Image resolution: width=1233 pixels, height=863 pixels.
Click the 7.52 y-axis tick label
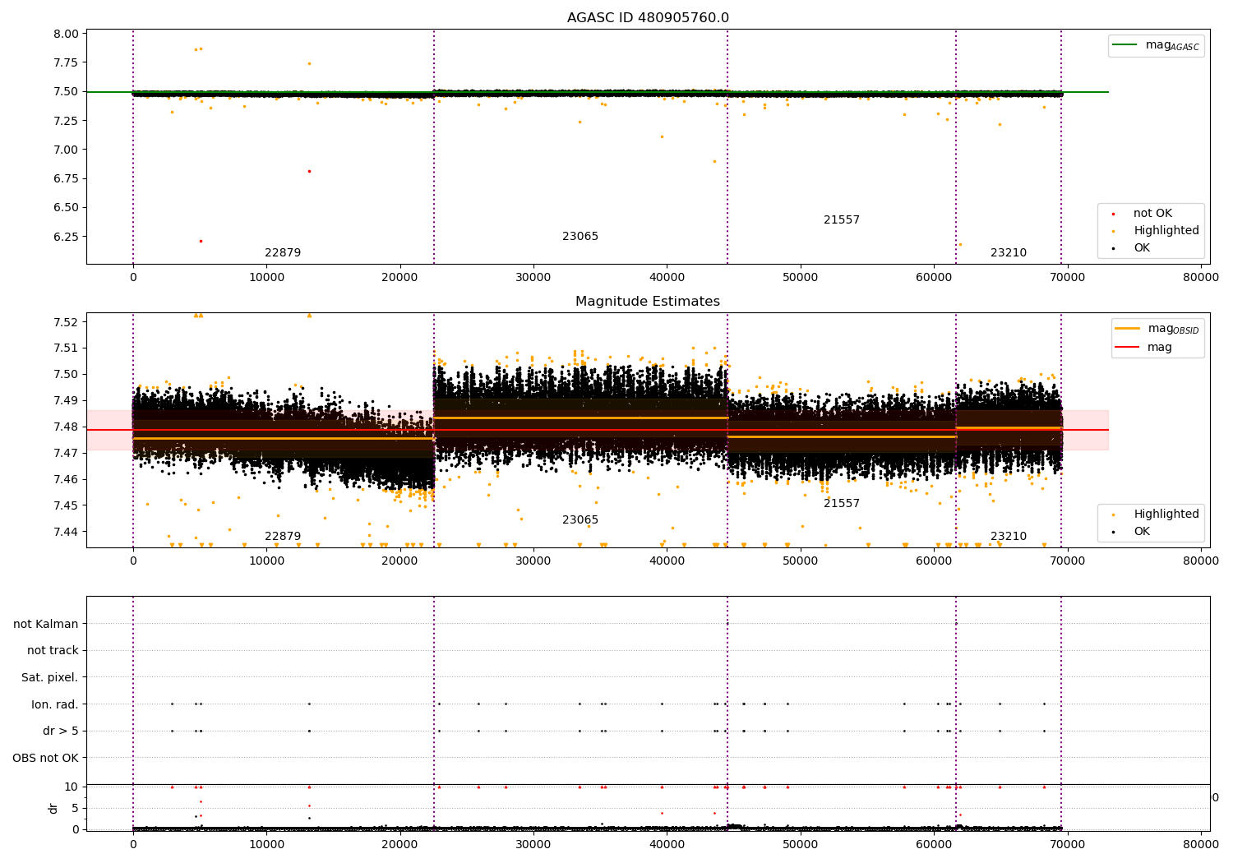[x=67, y=322]
